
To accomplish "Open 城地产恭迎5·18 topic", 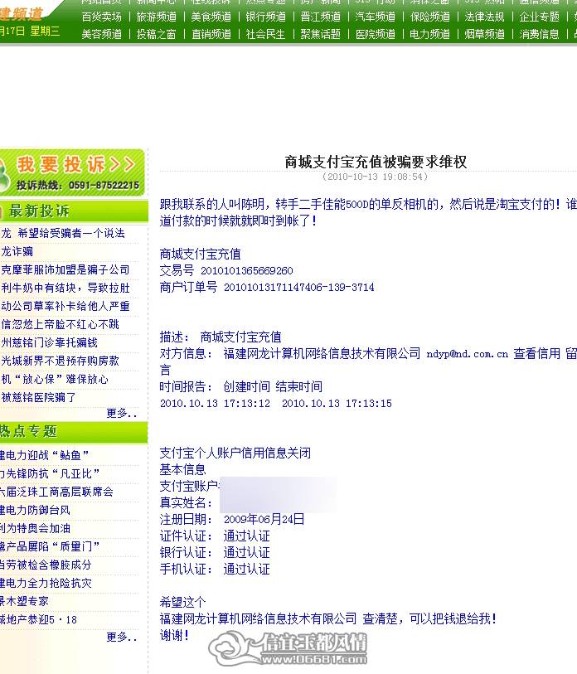I will [x=38, y=620].
